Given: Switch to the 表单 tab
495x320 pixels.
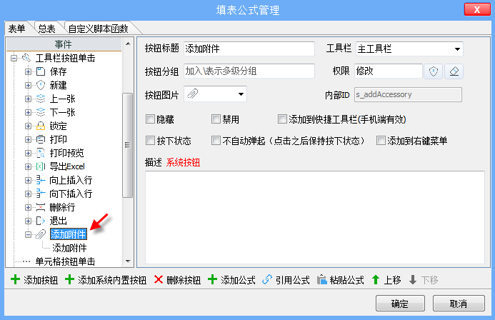Looking at the screenshot, I should click(16, 29).
